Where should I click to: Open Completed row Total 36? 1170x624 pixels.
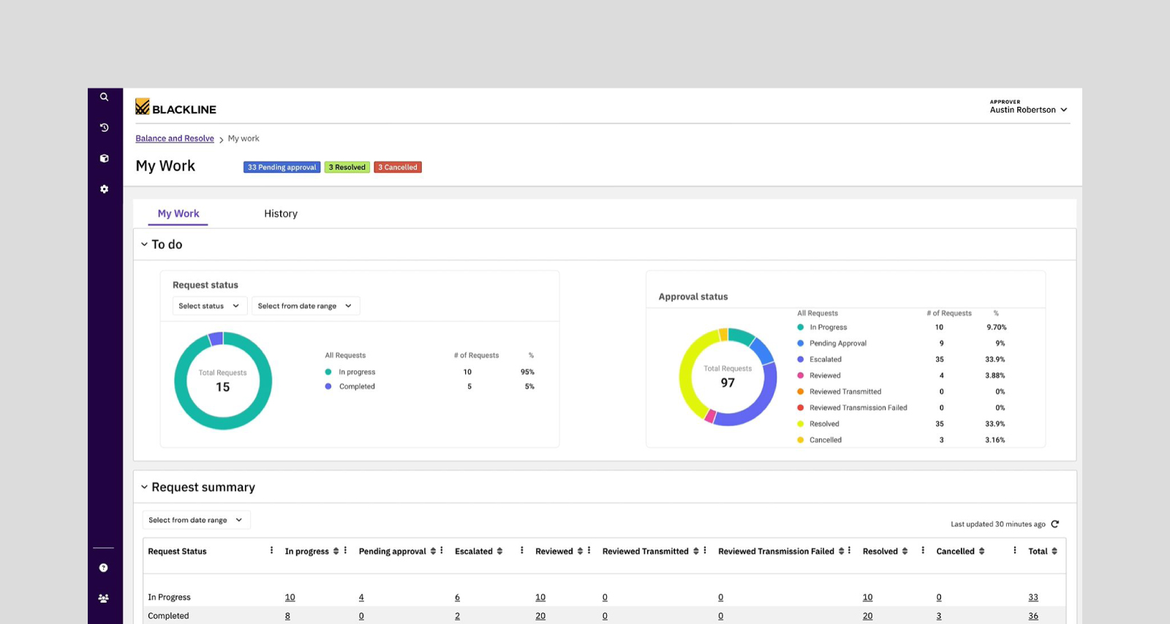click(x=1033, y=616)
